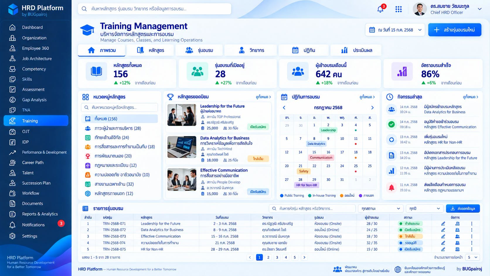The width and height of the screenshot is (490, 276).
Task: Go to Succession Plan sidebar item
Action: pyautogui.click(x=36, y=183)
